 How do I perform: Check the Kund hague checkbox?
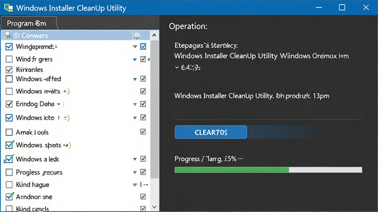click(9, 185)
